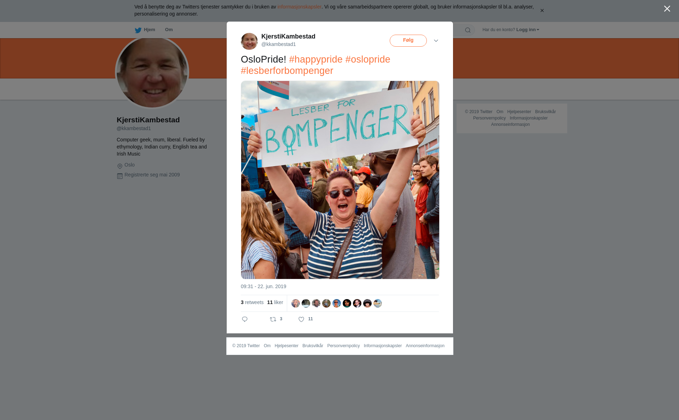
Task: View the 3 retweets list
Action: coord(252,302)
